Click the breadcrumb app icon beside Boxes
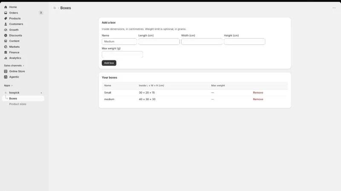The height and width of the screenshot is (191, 341). click(x=55, y=8)
